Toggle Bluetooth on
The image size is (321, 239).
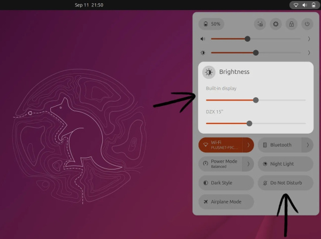pos(280,145)
